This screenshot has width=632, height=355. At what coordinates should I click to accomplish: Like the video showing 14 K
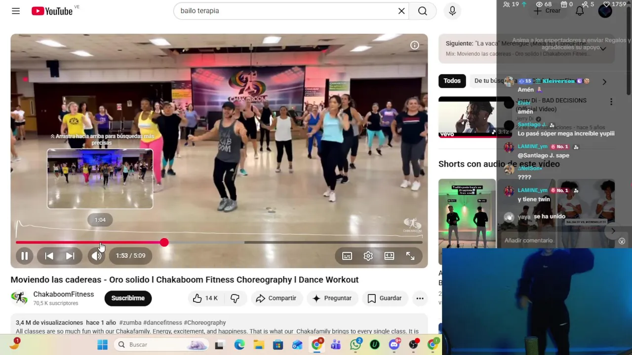205,298
